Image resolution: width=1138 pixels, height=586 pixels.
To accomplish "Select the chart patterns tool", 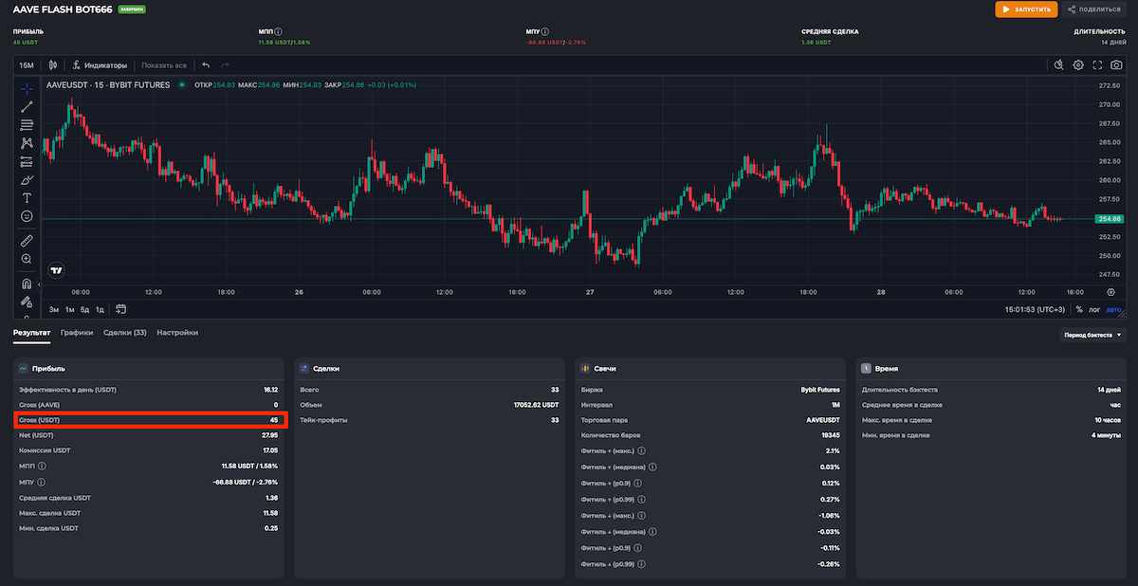I will (x=27, y=143).
